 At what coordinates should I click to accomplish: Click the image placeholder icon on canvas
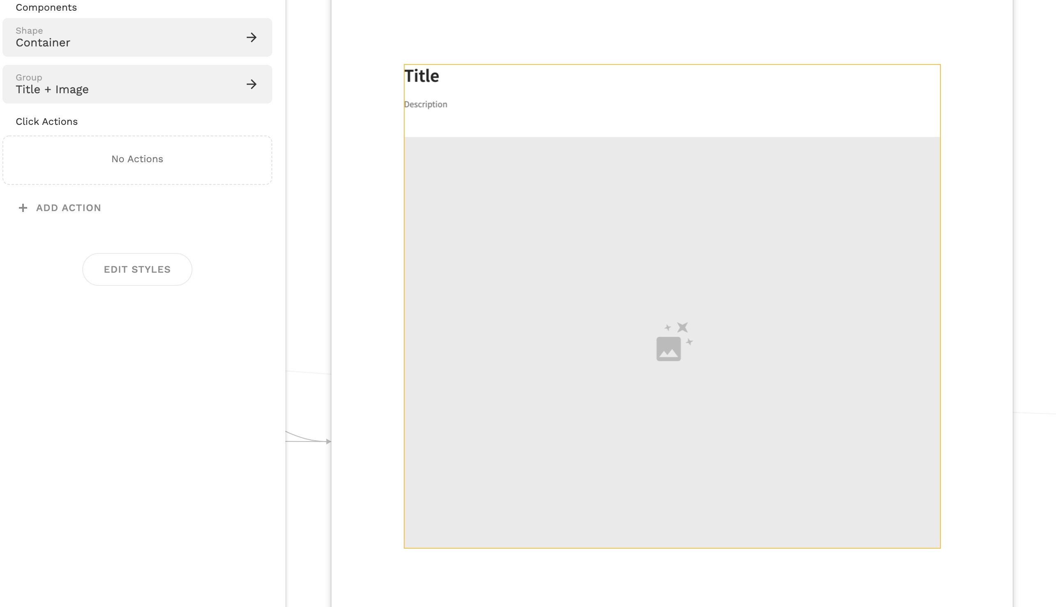pos(668,349)
